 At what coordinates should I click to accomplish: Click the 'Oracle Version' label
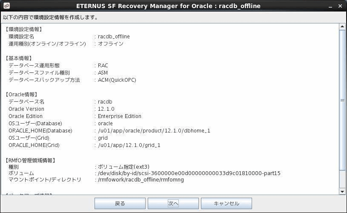click(26, 109)
